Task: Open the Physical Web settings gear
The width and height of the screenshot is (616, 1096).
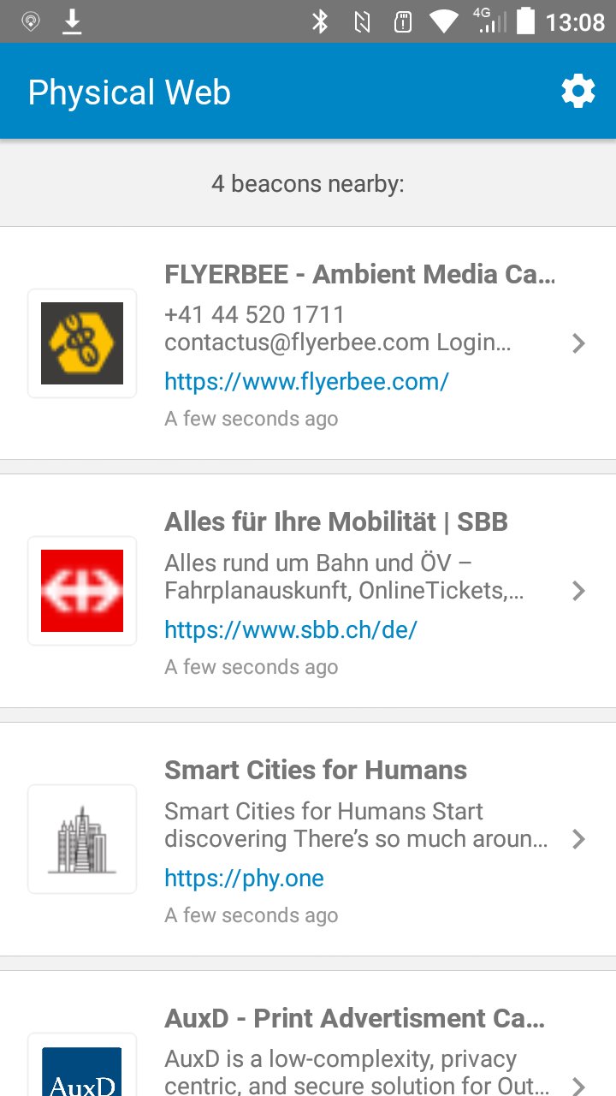Action: [578, 90]
